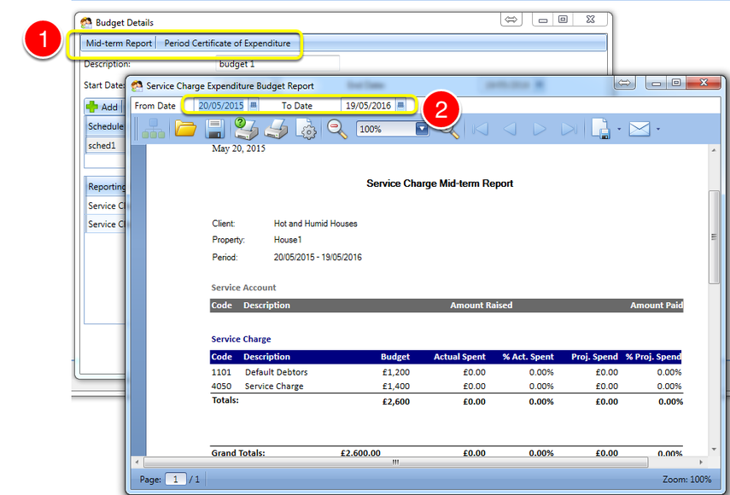This screenshot has width=730, height=495.
Task: Click the page number box in the status bar
Action: coord(176,479)
